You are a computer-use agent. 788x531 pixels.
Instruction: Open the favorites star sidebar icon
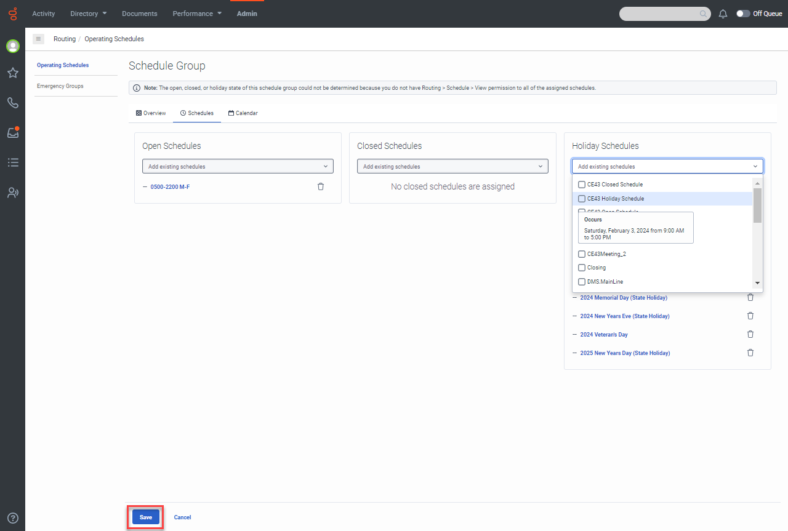[12, 73]
